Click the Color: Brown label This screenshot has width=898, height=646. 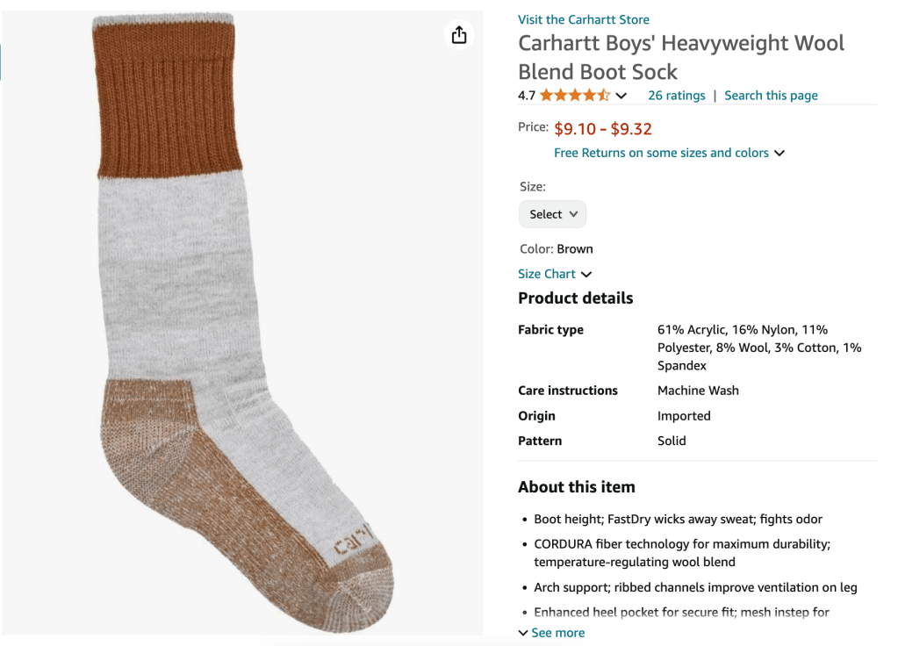(557, 249)
